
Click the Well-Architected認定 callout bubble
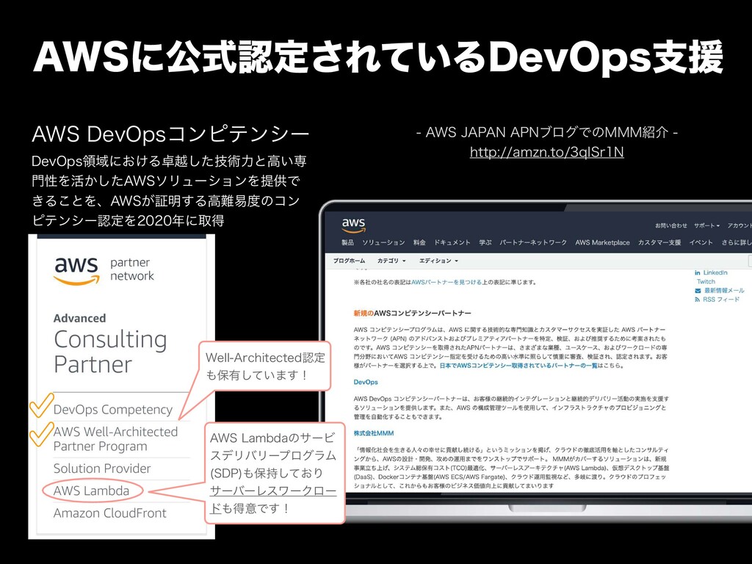pyautogui.click(x=265, y=366)
